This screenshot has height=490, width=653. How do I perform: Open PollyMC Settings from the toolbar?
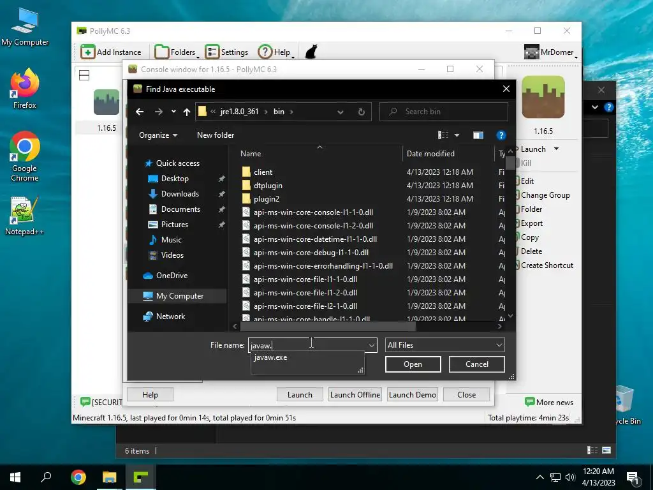point(226,52)
